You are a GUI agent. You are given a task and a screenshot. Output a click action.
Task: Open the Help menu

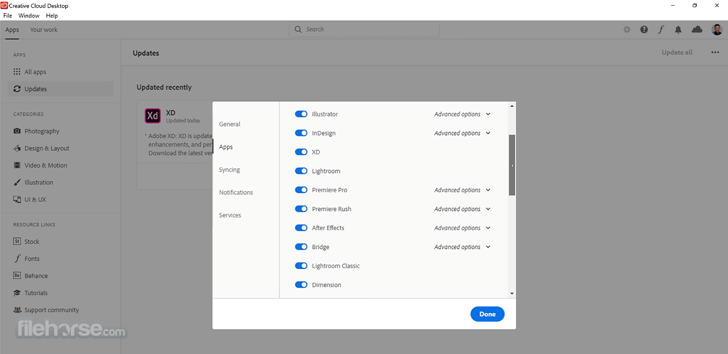point(52,16)
